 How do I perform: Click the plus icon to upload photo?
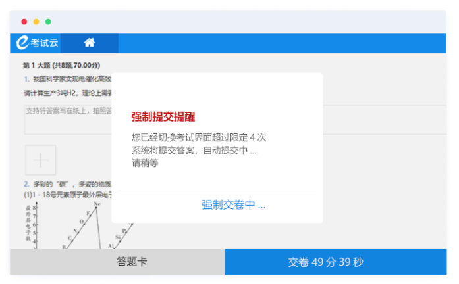40,160
